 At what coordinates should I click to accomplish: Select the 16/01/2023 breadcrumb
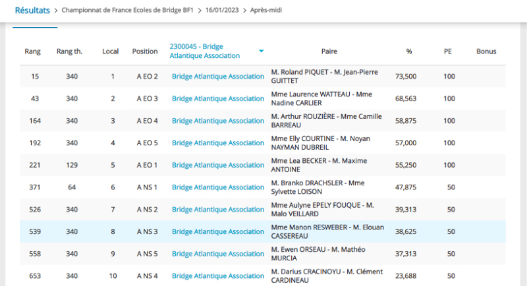coord(222,11)
